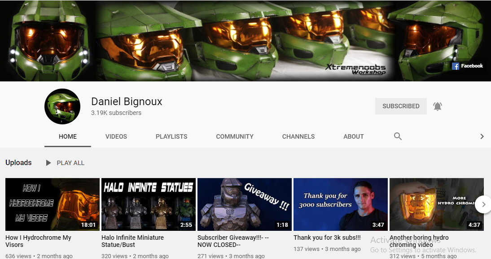Click the 18:01 duration badge
491x259 pixels.
pos(88,225)
